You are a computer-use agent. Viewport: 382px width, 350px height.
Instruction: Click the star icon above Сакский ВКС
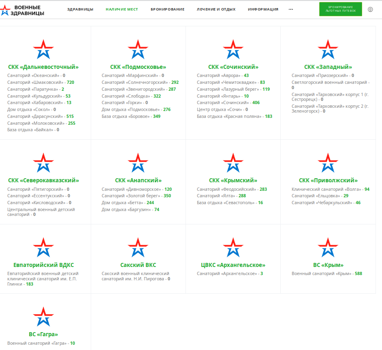[138, 248]
